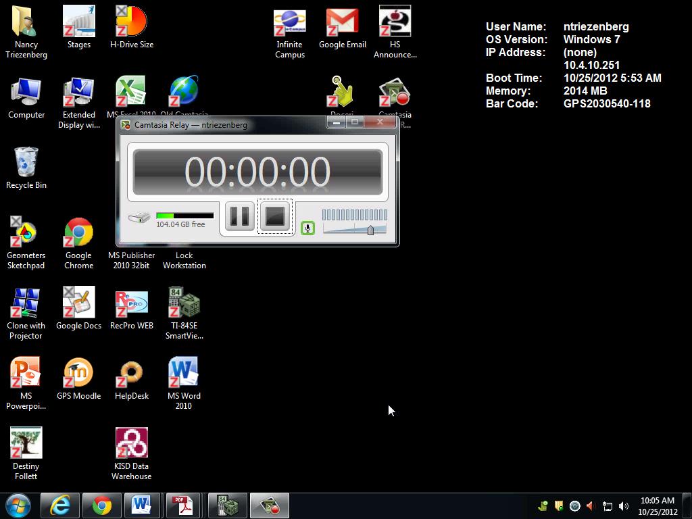Screen dimensions: 692x519
Task: Open Nancy Triezenberg folder icon
Action: pyautogui.click(x=26, y=32)
